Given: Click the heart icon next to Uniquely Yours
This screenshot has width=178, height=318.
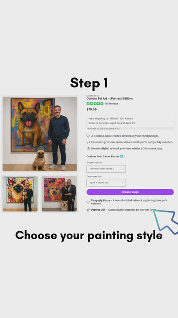Looking at the screenshot, I should [88, 202].
